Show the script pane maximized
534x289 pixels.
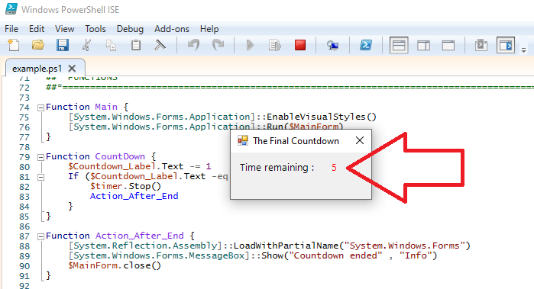pos(448,45)
